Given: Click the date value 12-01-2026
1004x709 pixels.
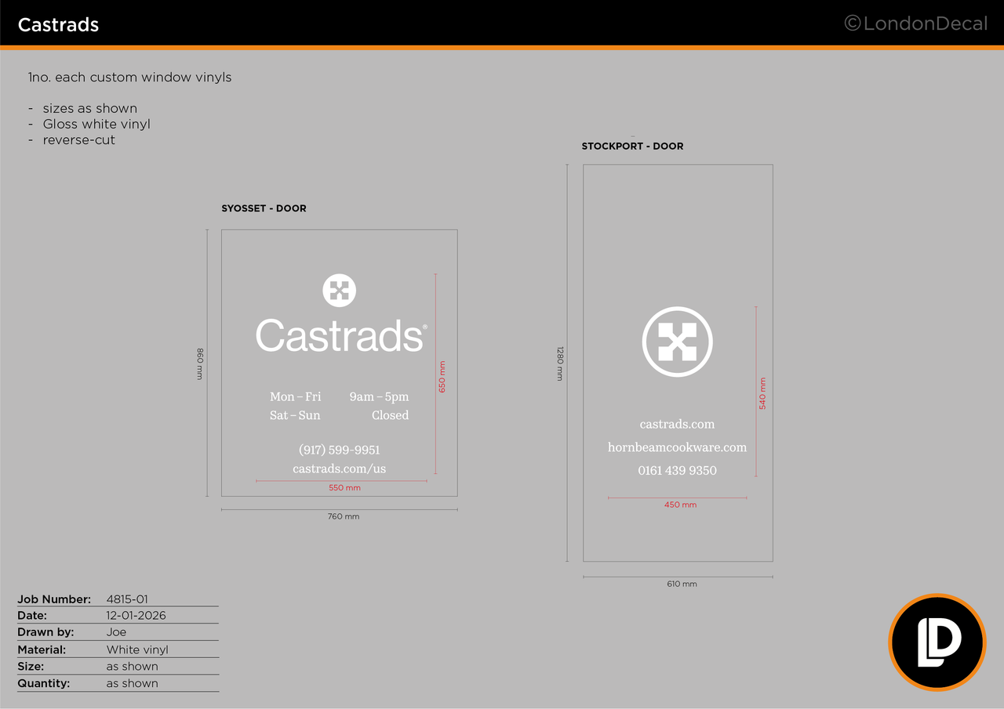Looking at the screenshot, I should coord(136,616).
